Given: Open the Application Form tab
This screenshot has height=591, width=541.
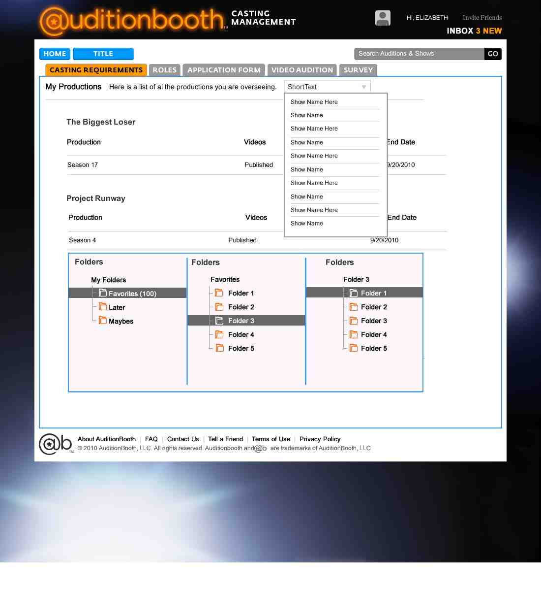Looking at the screenshot, I should coord(224,70).
